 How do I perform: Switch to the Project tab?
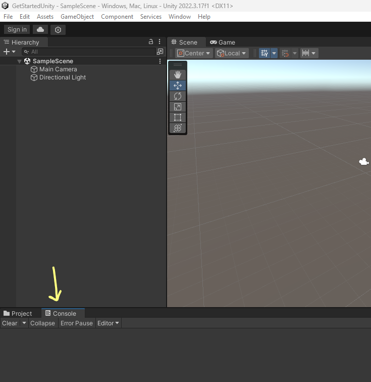click(18, 313)
